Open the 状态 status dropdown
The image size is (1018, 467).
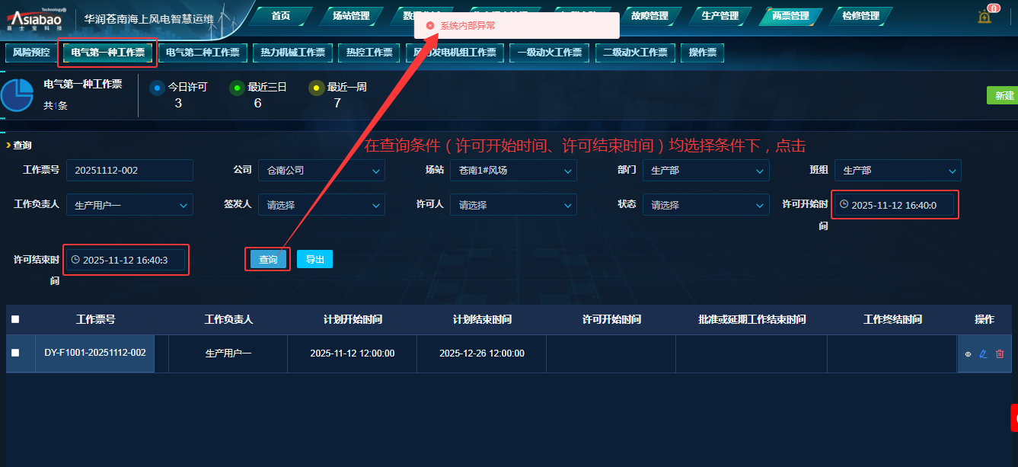[x=705, y=205]
